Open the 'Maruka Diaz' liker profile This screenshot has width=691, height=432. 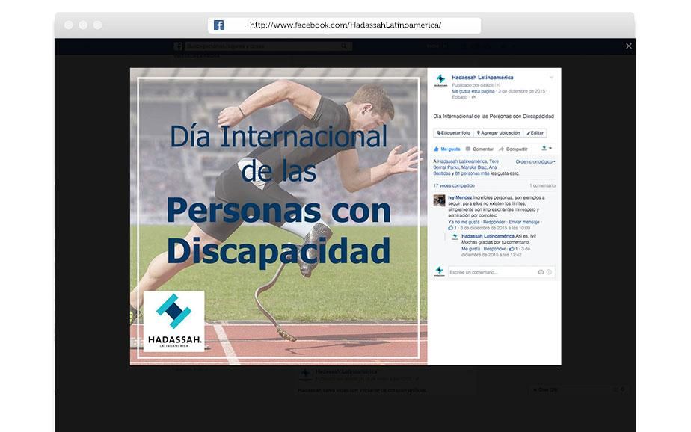pos(473,167)
